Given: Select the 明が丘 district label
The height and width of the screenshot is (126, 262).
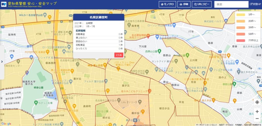Looking at the screenshot, I should [106, 118].
